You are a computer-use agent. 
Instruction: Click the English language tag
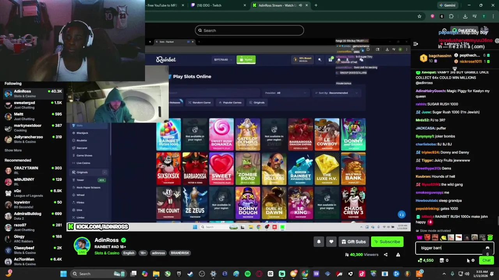[129, 253]
